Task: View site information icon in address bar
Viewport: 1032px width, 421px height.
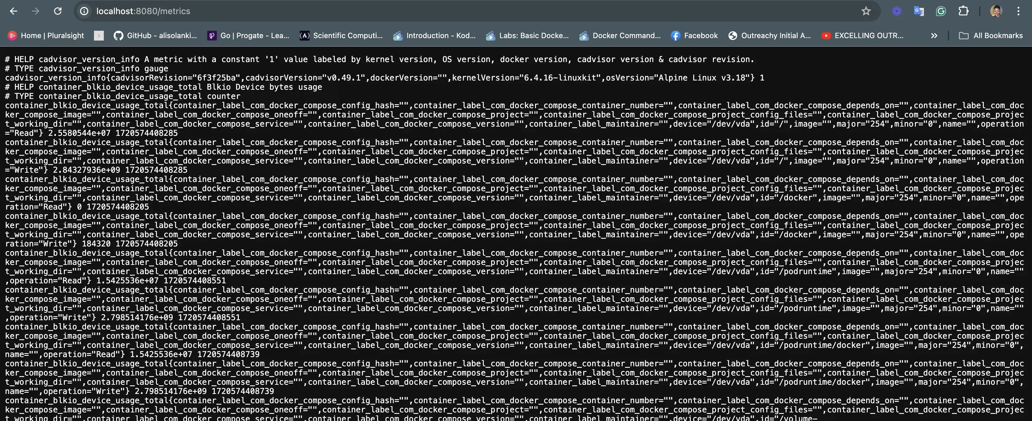Action: pos(84,11)
